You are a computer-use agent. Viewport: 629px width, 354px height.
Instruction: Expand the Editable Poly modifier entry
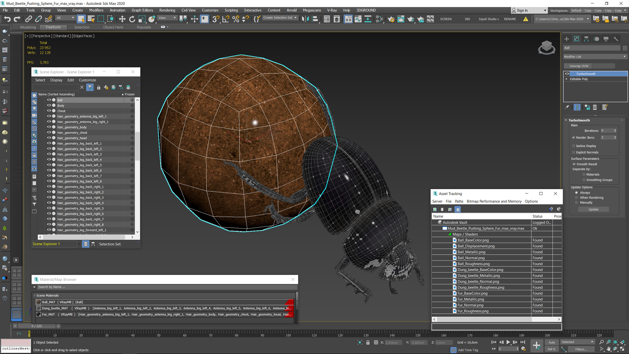[x=566, y=79]
